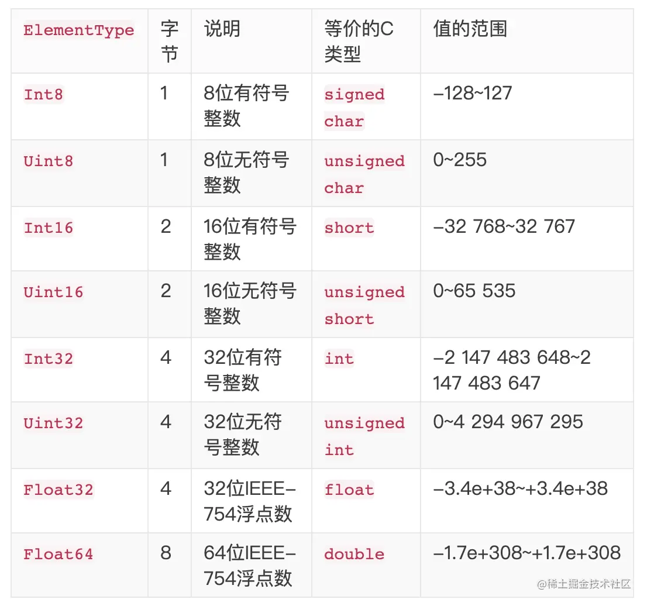The height and width of the screenshot is (606, 647).
Task: Click the –128~127 range cell
Action: pos(473,93)
